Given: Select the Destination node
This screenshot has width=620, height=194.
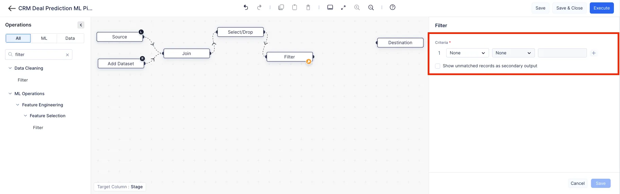Looking at the screenshot, I should 400,42.
